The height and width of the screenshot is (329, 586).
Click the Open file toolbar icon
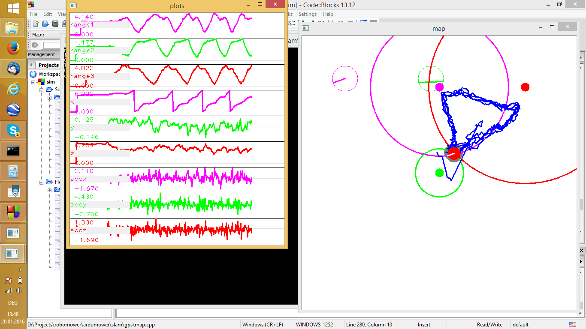(x=45, y=24)
